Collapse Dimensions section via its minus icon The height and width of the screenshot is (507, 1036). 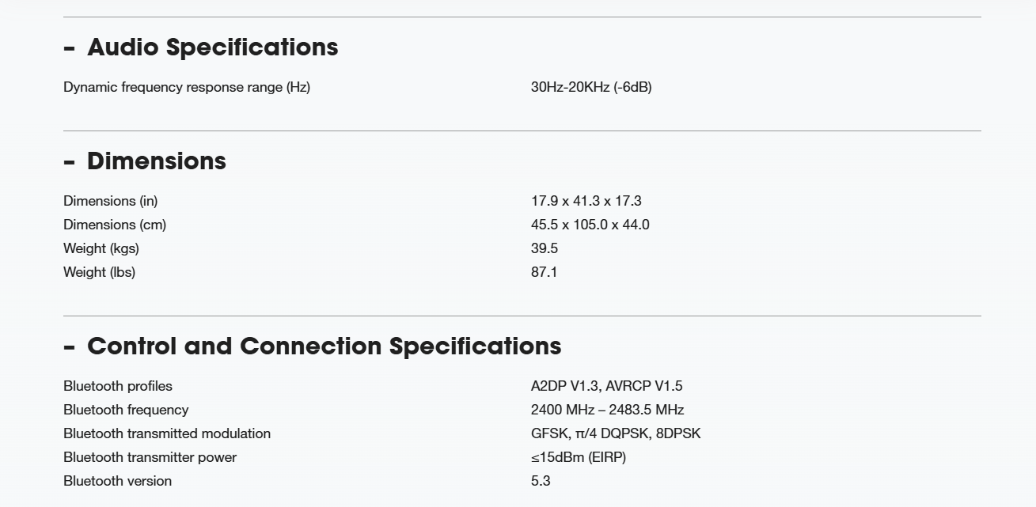69,163
